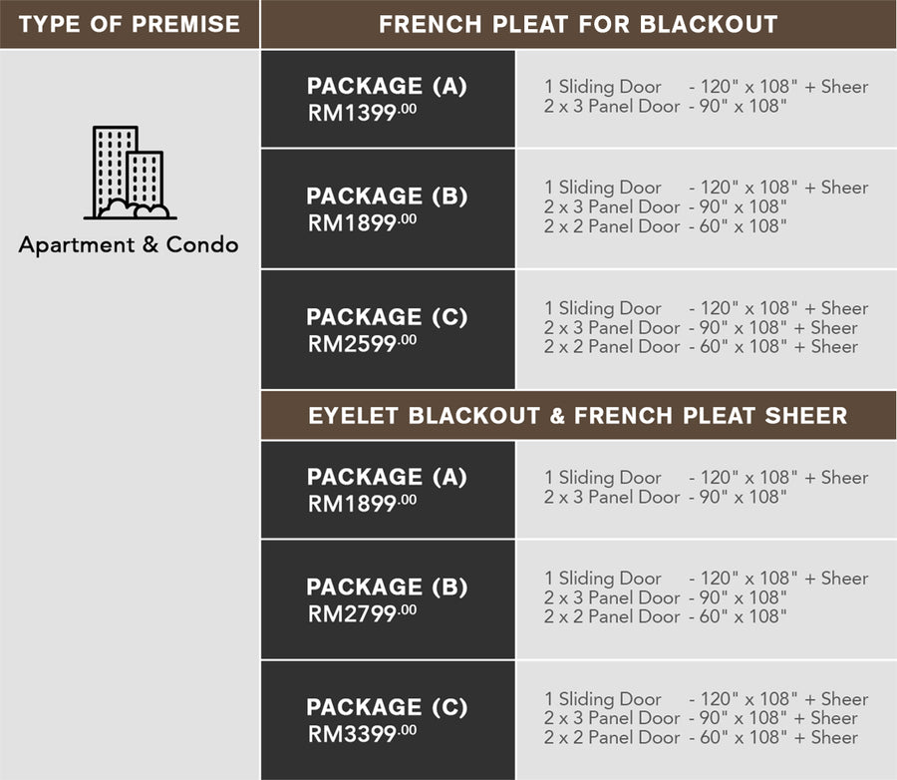Click the item list beside the RM1399 package
897x780 pixels.
(x=706, y=97)
